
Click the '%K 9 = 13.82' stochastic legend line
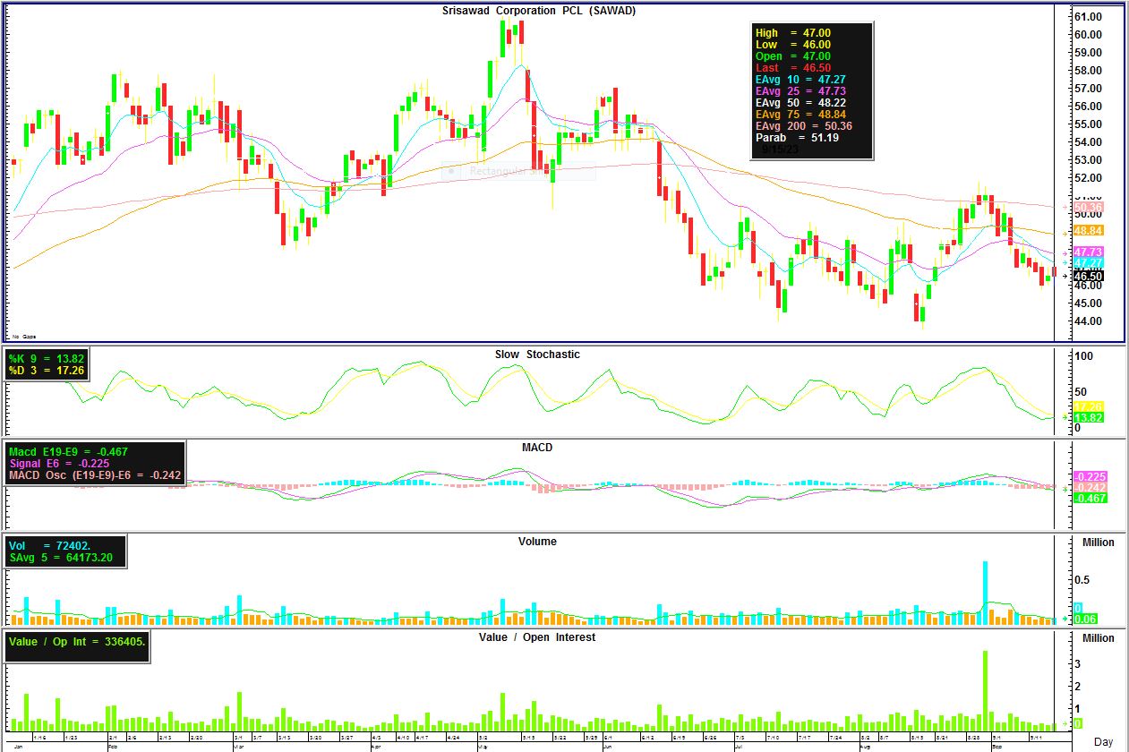click(x=47, y=358)
